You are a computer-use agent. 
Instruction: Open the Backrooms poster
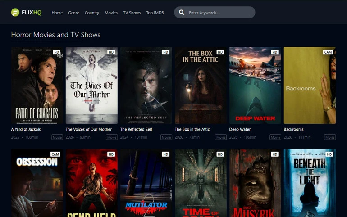coord(310,85)
